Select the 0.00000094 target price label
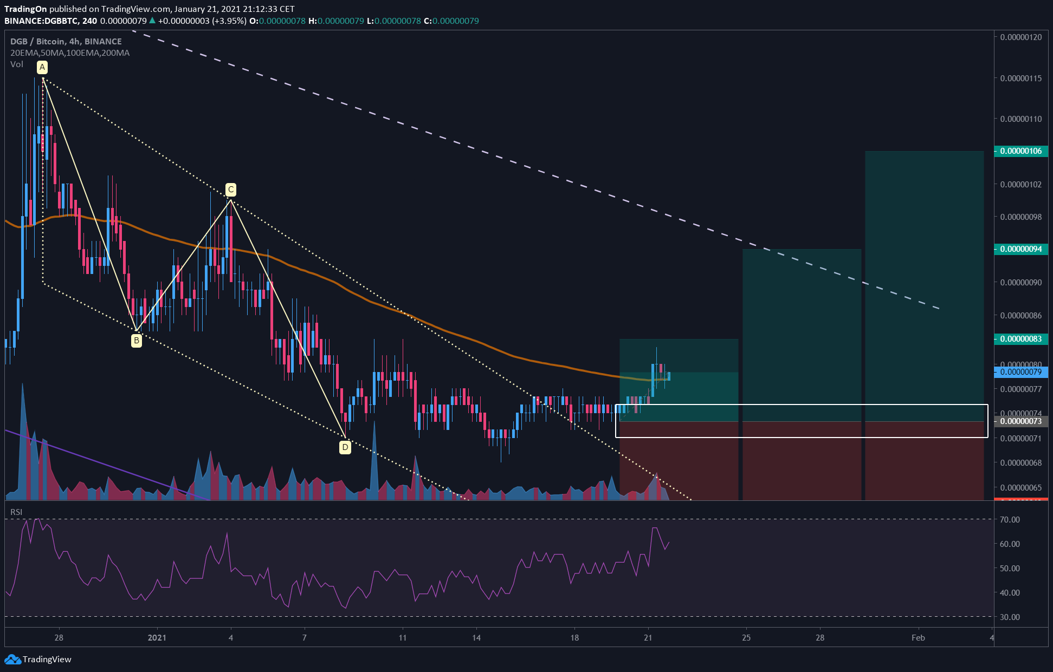This screenshot has width=1053, height=672. click(x=1021, y=249)
